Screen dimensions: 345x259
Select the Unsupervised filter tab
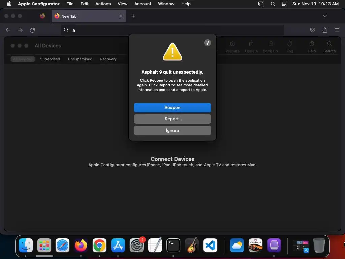tap(80, 59)
